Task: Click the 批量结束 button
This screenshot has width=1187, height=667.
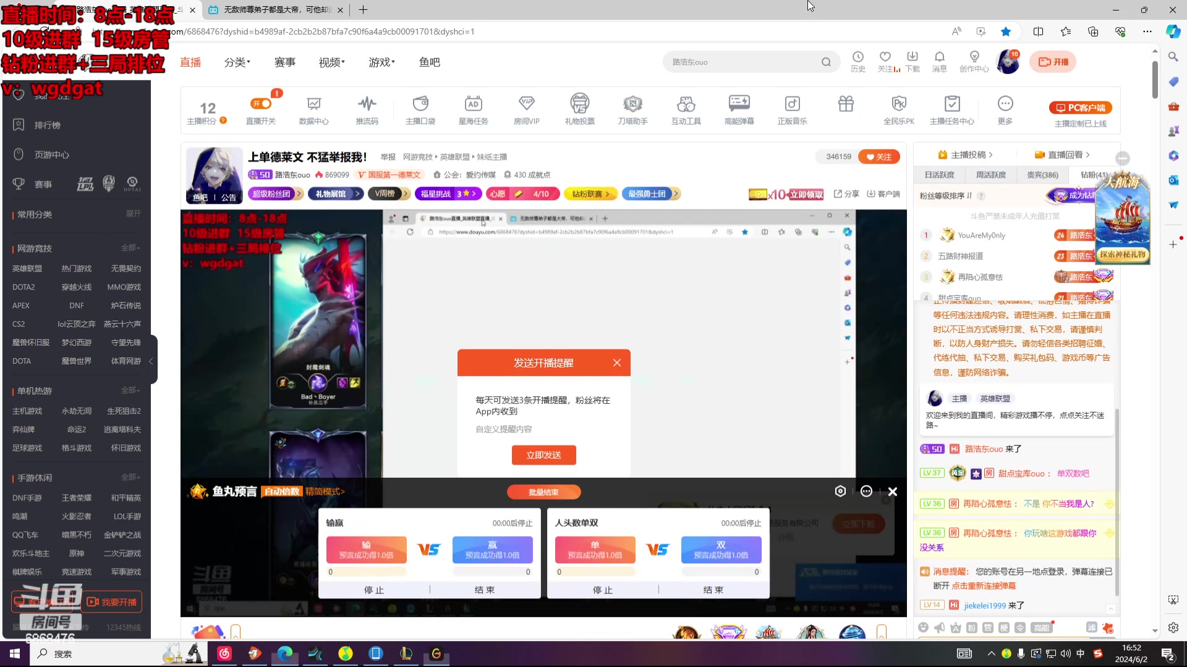Action: pyautogui.click(x=544, y=492)
